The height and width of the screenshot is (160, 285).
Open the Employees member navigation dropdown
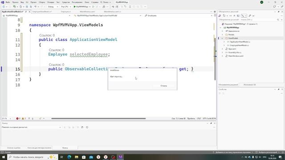pos(178,16)
